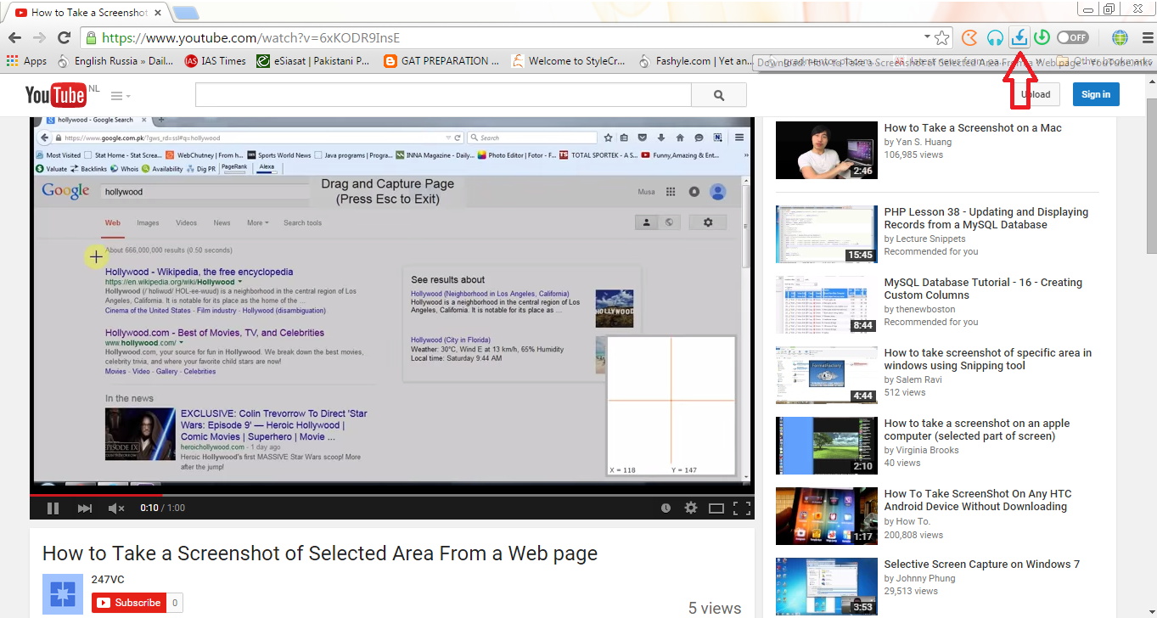Open the MySQL Database Tutorial thumbnail
This screenshot has height=618, width=1157.
pyautogui.click(x=827, y=305)
